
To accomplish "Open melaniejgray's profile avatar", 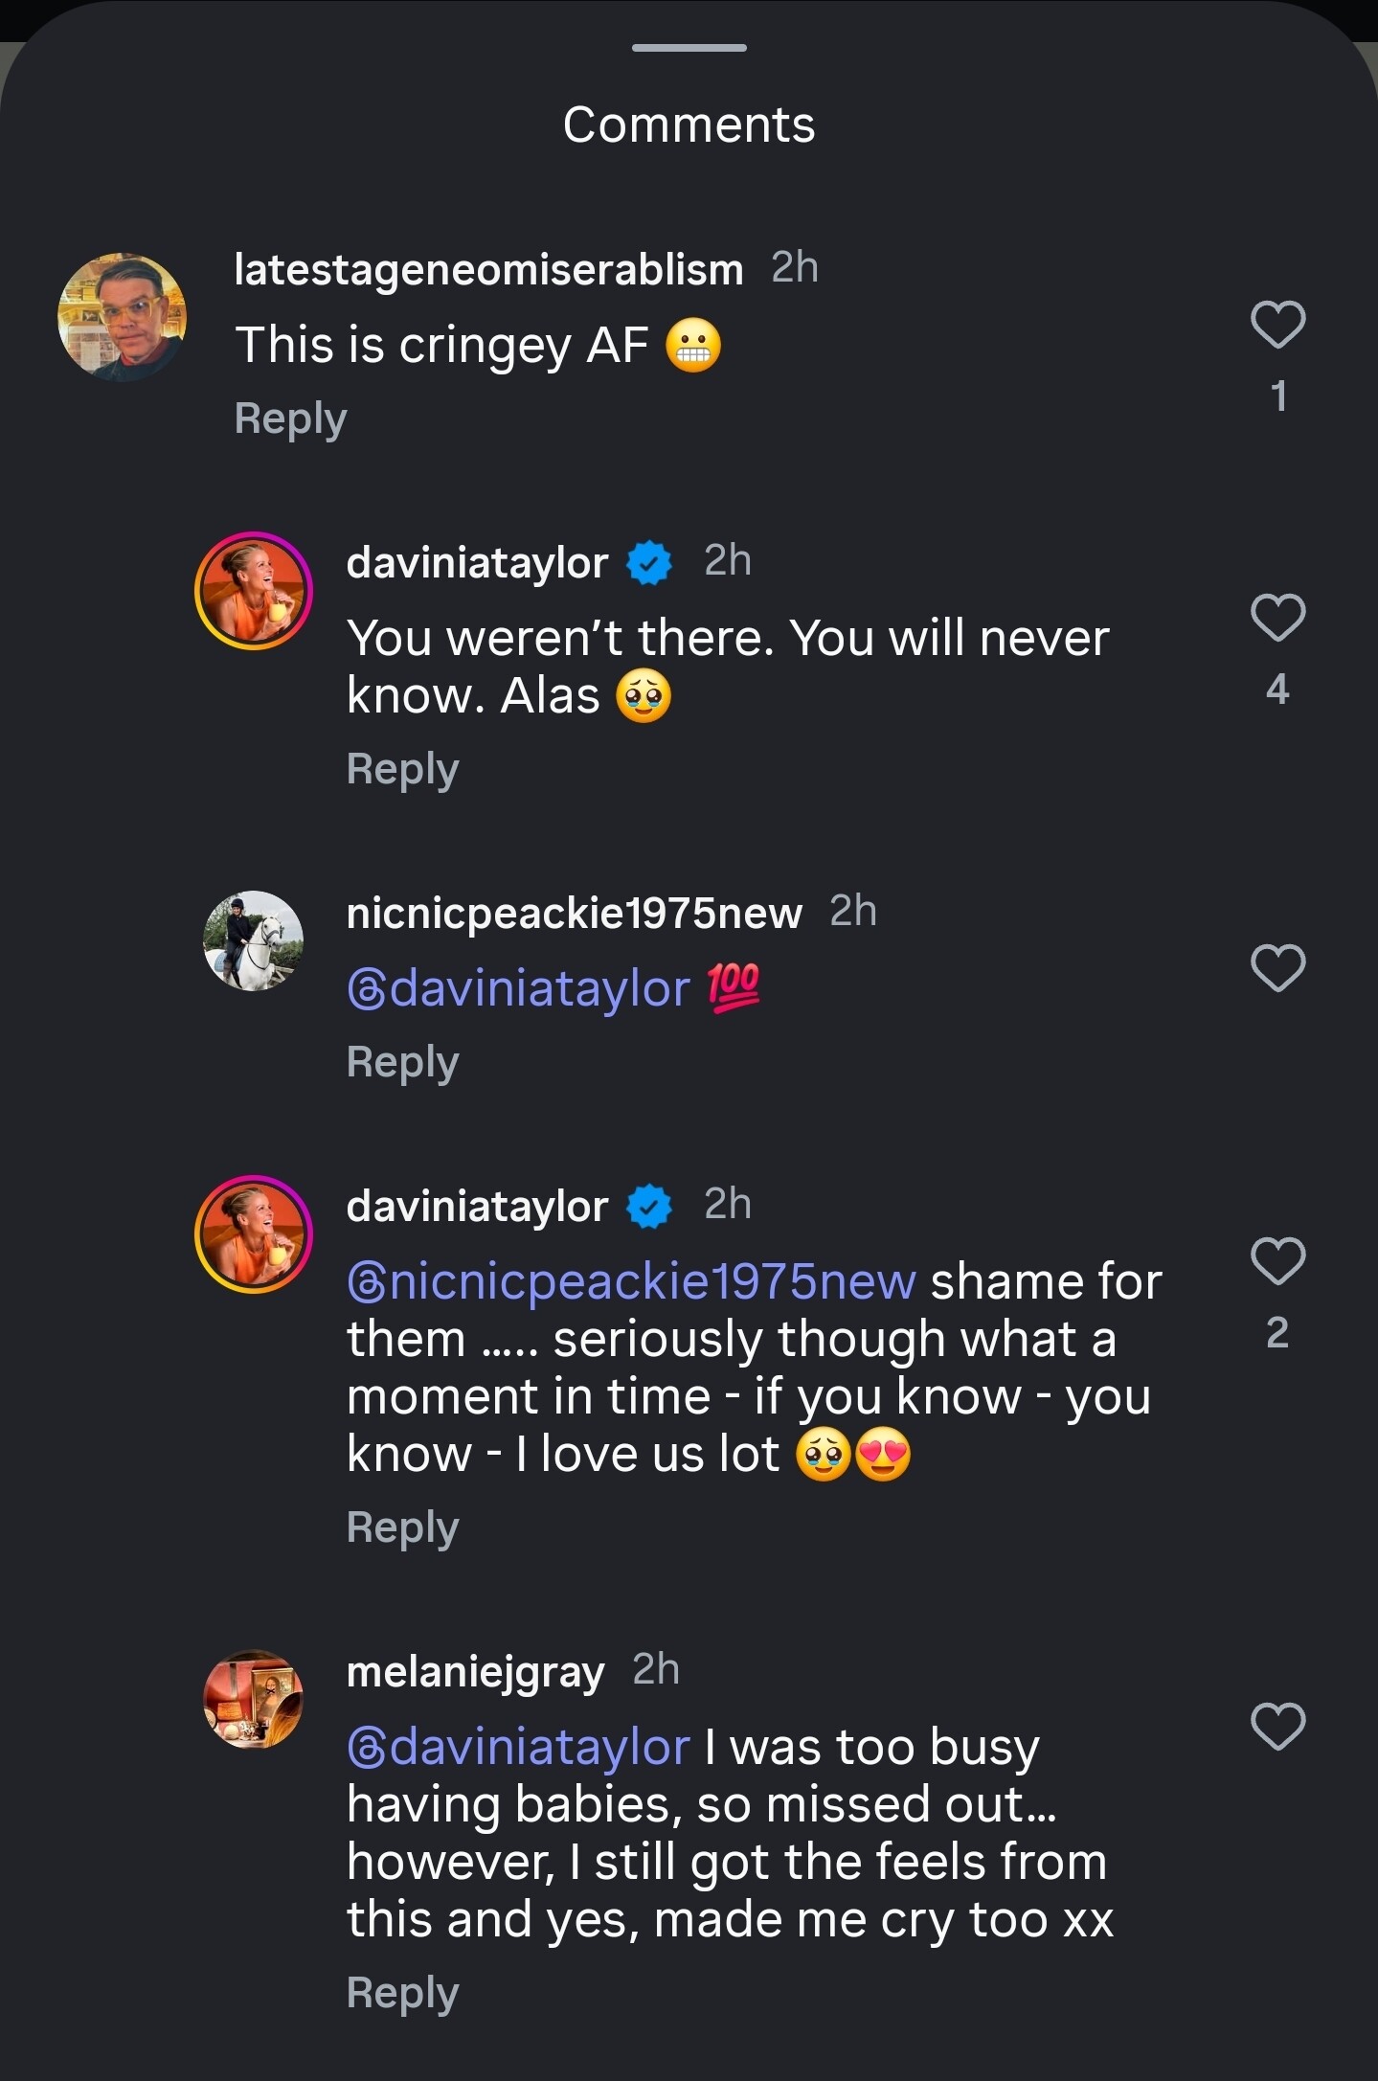I will [254, 1700].
